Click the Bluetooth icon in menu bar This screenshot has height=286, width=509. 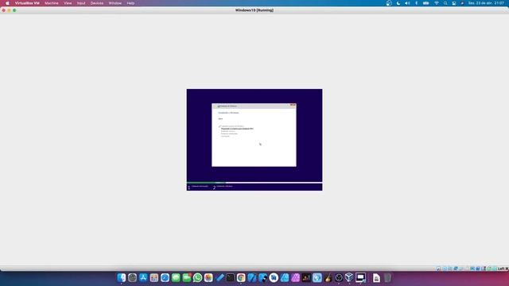(x=417, y=3)
